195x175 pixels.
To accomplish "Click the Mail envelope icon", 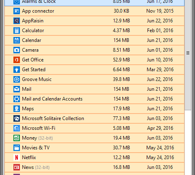I will pos(17,89).
